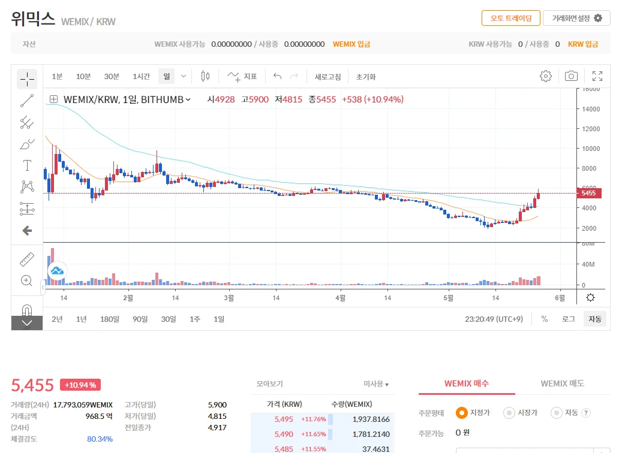The width and height of the screenshot is (622, 453).
Task: Select the 5,485 order book price row
Action: (323, 449)
